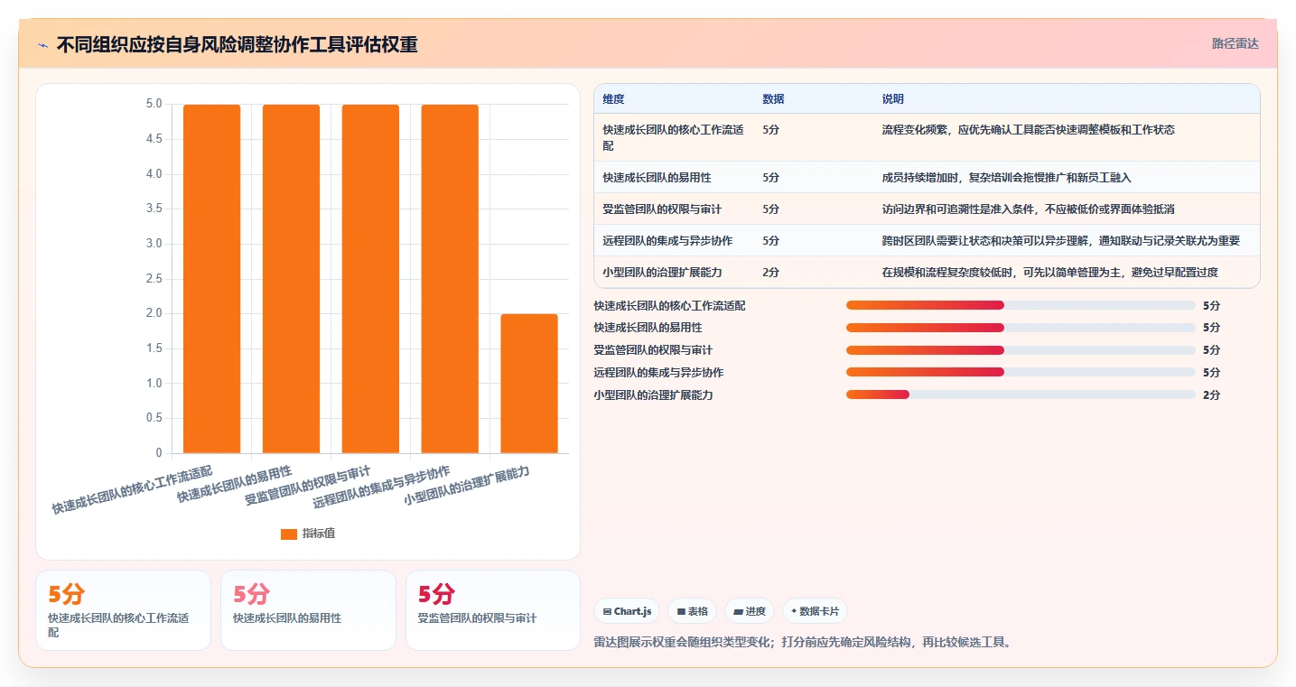Select the 受监管团队的权限与审计 progress bar
Screen dimensions: 1296x687
pos(1021,350)
